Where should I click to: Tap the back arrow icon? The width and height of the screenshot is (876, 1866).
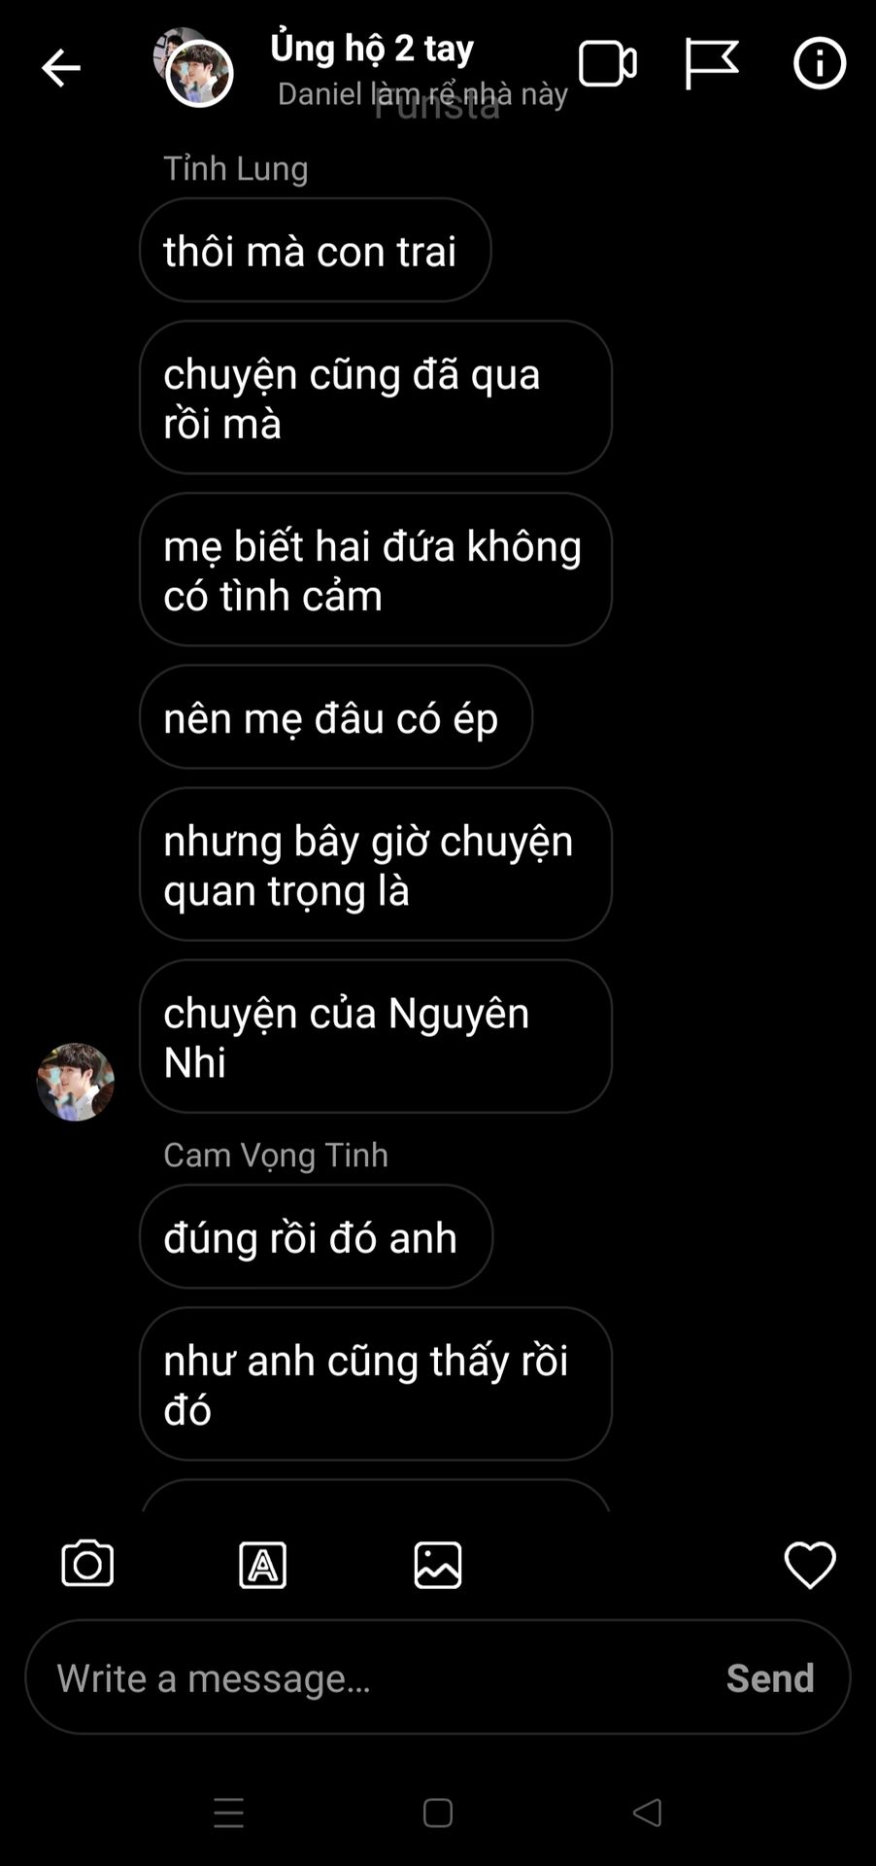pos(60,68)
